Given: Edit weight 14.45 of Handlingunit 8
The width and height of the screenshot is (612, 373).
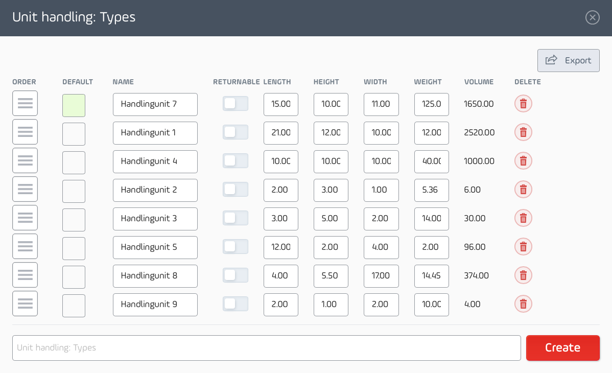Looking at the screenshot, I should (432, 276).
